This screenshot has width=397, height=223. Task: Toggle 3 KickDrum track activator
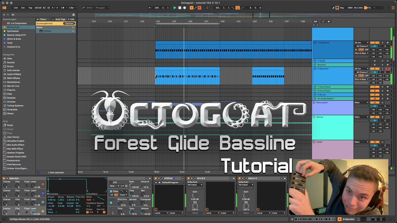pos(375,42)
